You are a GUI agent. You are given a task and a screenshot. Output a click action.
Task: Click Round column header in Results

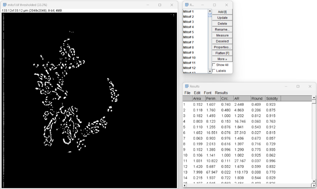[x=258, y=99]
